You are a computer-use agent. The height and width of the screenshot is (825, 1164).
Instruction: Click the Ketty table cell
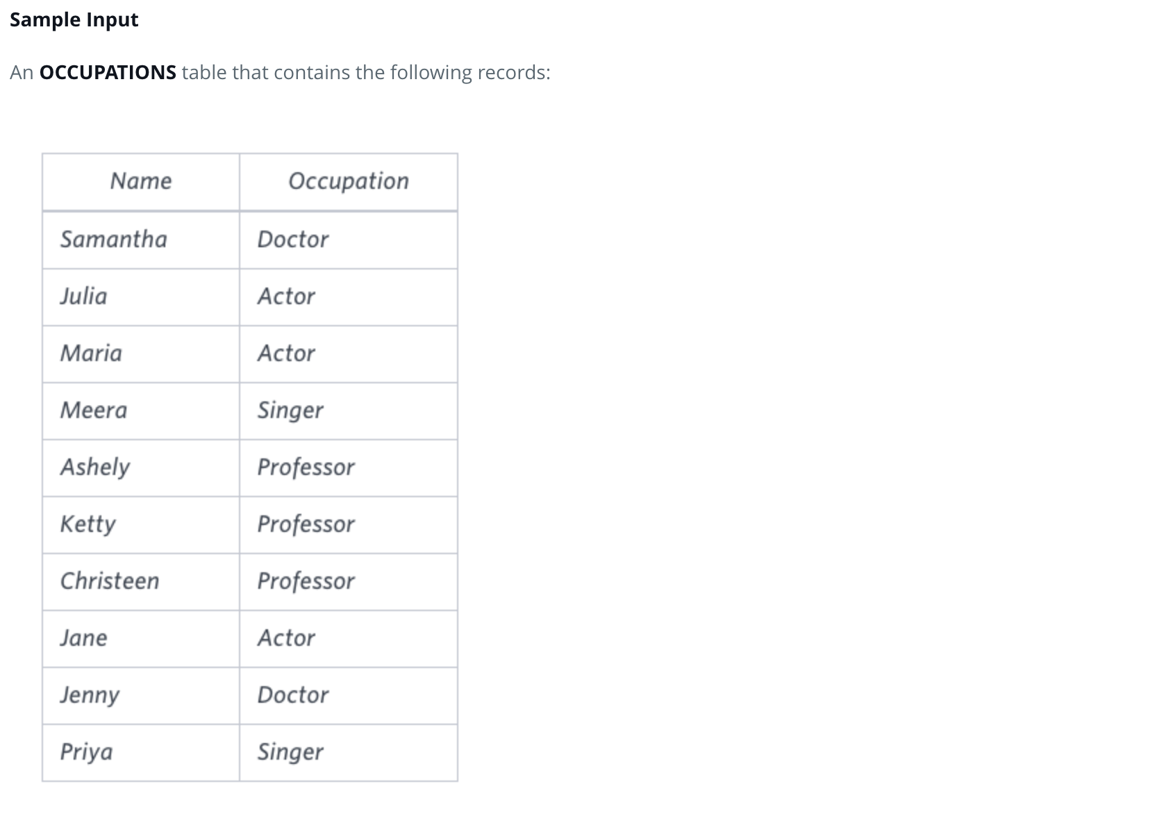141,525
